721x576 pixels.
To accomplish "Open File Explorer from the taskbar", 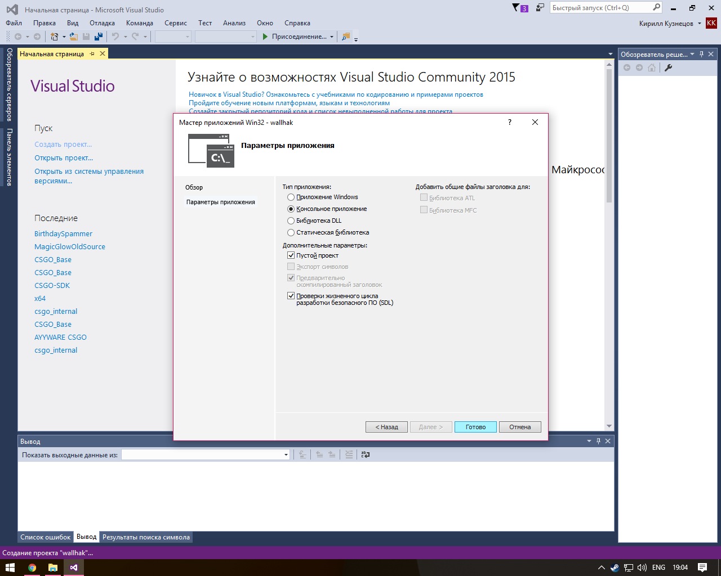I will 52,568.
